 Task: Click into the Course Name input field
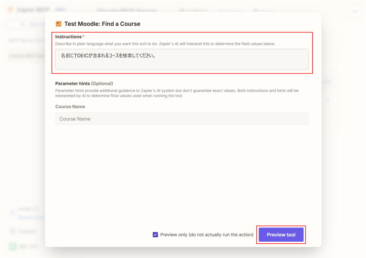pos(182,119)
